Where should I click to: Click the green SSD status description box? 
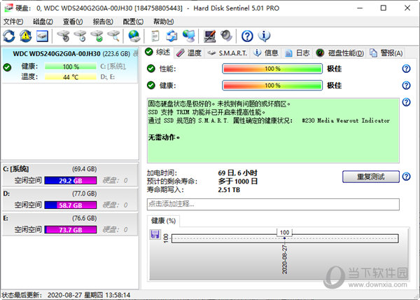coord(273,130)
